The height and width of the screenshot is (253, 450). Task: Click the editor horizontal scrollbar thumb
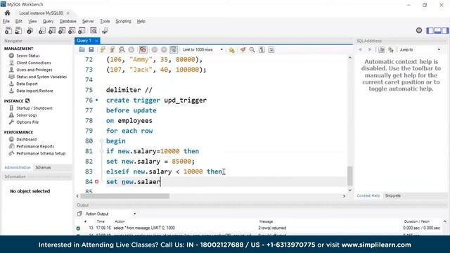point(125,196)
